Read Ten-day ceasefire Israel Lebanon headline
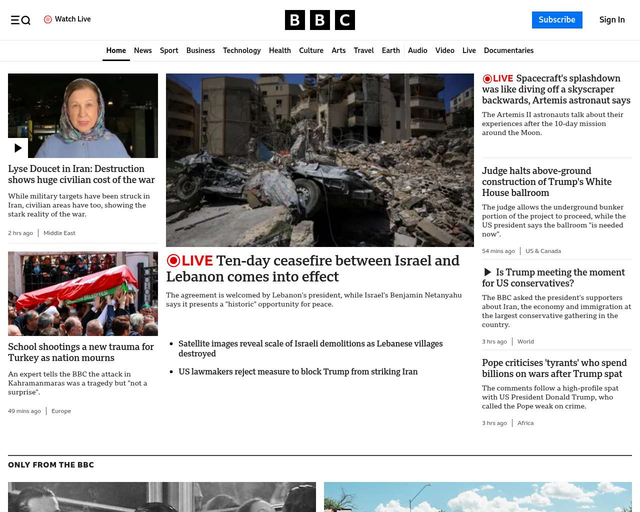 [x=313, y=268]
